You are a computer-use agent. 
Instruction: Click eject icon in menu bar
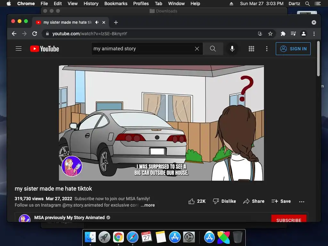click(231, 4)
